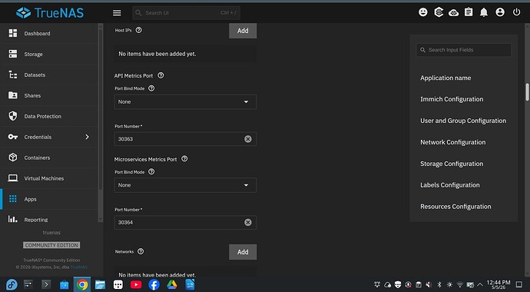The width and height of the screenshot is (530, 292).
Task: Launch YouTube from the taskbar
Action: pyautogui.click(x=136, y=284)
